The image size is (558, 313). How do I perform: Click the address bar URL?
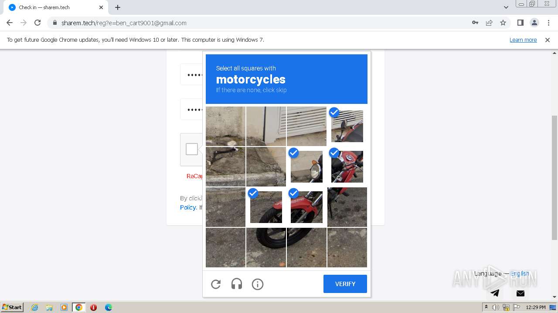click(x=124, y=23)
